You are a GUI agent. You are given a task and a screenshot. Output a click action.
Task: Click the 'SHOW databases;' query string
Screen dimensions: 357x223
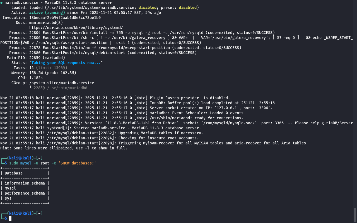pos(77,163)
